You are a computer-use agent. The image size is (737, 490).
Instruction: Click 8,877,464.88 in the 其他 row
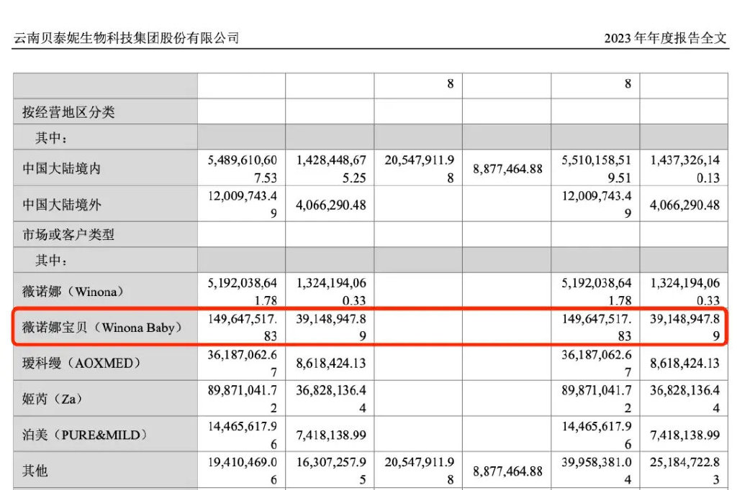coord(507,471)
